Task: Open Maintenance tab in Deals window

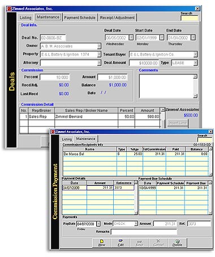Action: tap(48, 17)
